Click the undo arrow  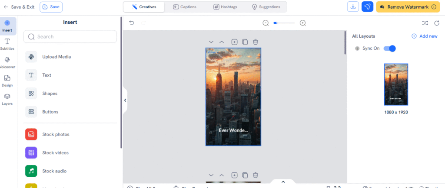pos(132,23)
